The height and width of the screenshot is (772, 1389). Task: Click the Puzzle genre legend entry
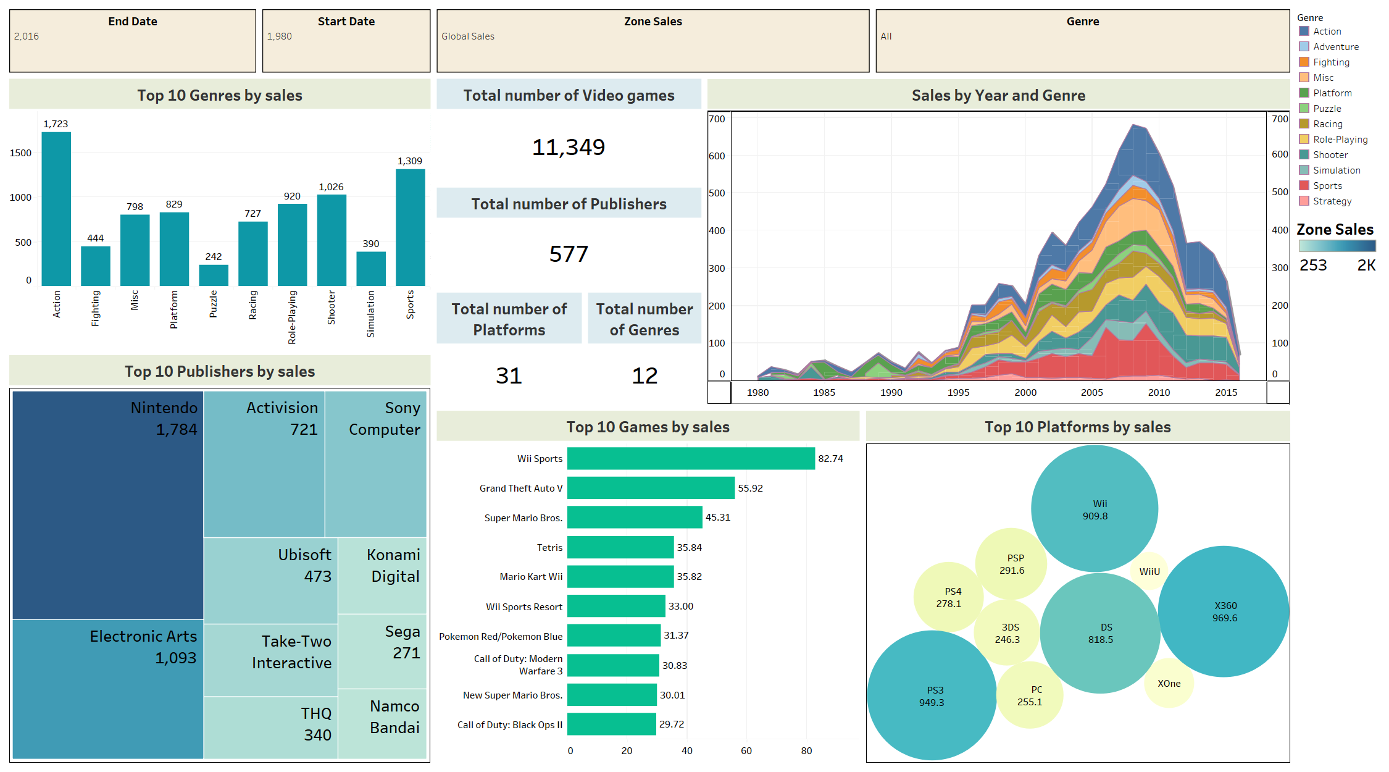(1327, 108)
